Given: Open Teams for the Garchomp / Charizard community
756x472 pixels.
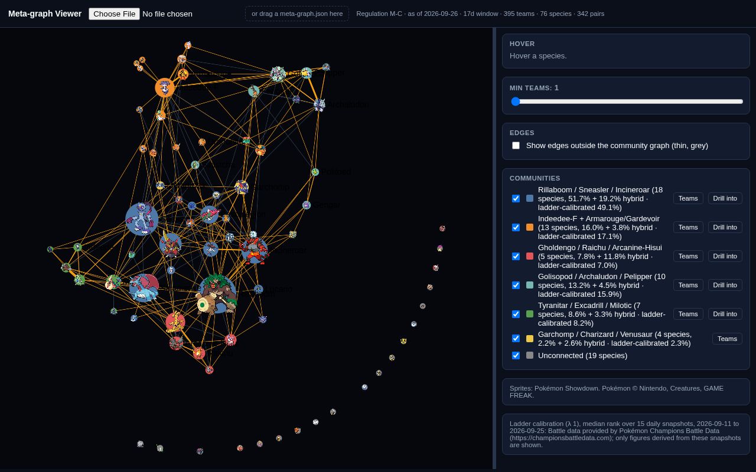Looking at the screenshot, I should pos(727,339).
